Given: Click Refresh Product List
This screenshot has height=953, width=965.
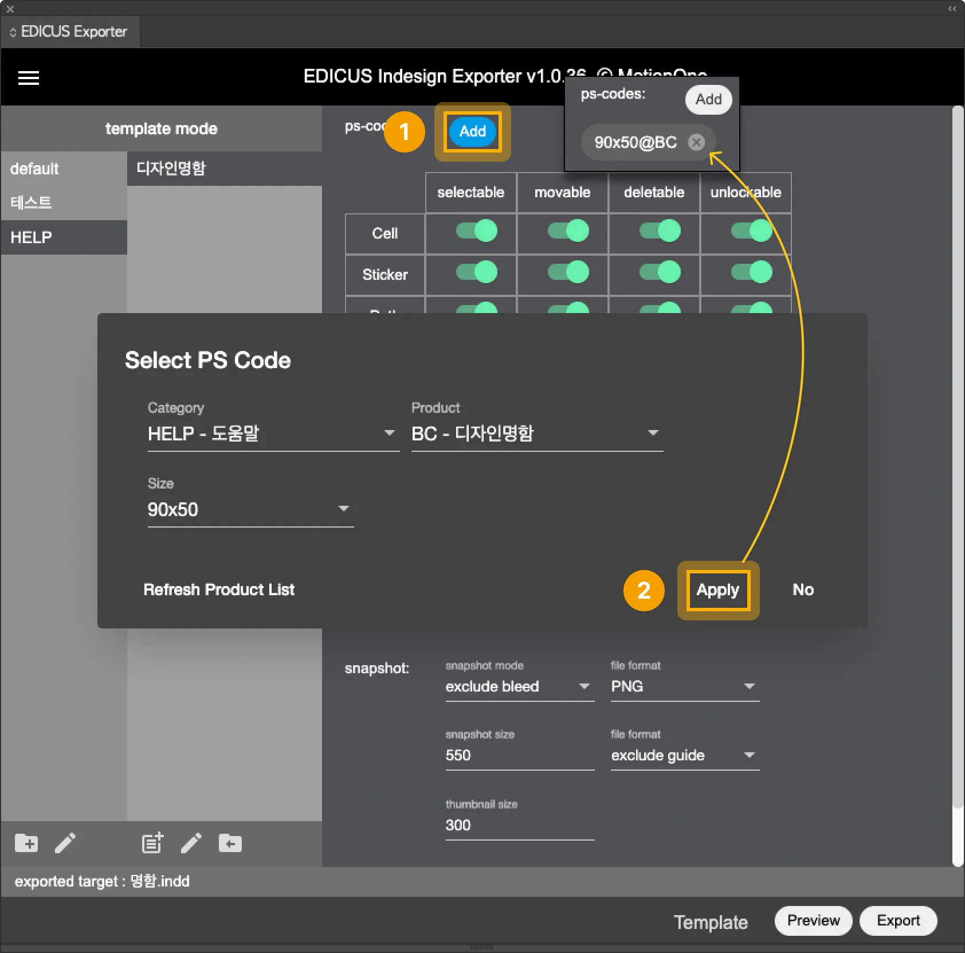Looking at the screenshot, I should [219, 589].
